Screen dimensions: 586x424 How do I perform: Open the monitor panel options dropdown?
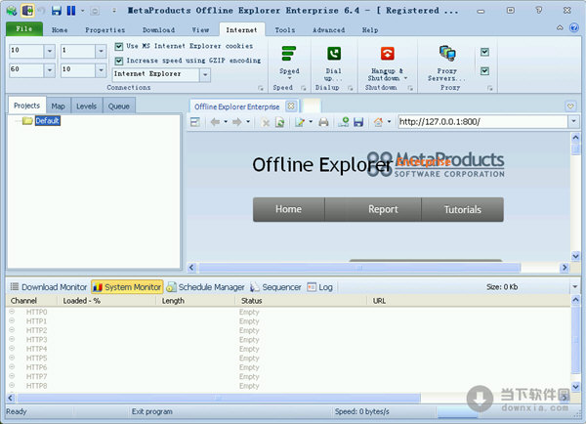[575, 287]
